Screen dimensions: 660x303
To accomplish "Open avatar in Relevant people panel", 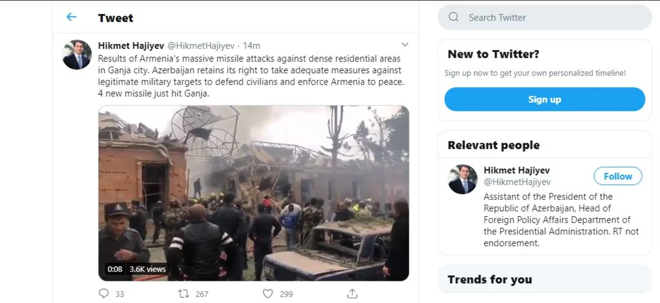I will tap(463, 179).
